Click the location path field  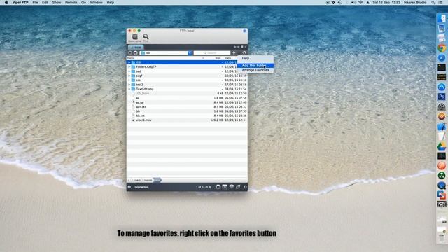point(164,53)
